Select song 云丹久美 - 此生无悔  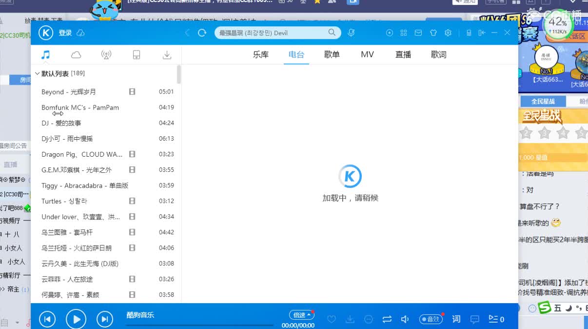80,263
